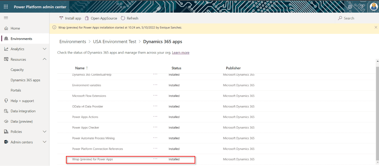Click the Open AppSource button
The width and height of the screenshot is (379, 166).
pyautogui.click(x=101, y=18)
